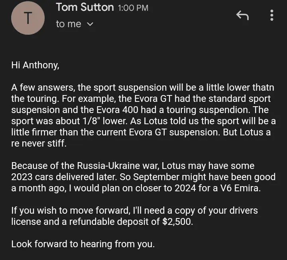Select the sender name Tom Sutton
Screen dimensions: 287x260
(85, 7)
